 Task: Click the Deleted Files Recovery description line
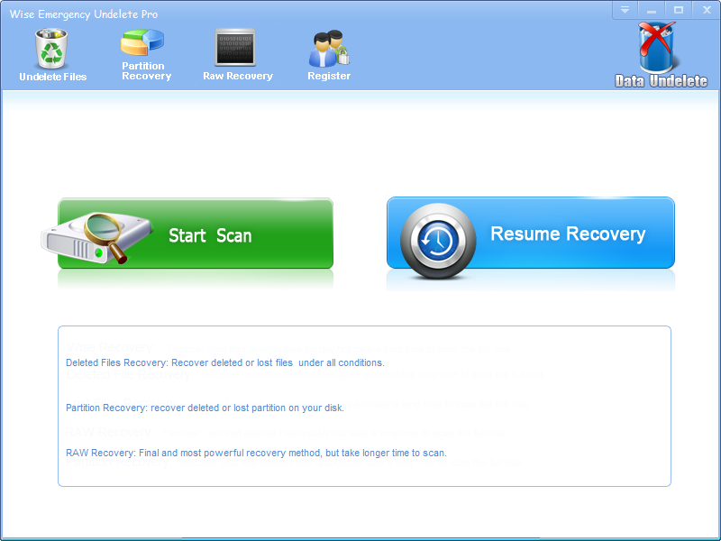pos(224,362)
